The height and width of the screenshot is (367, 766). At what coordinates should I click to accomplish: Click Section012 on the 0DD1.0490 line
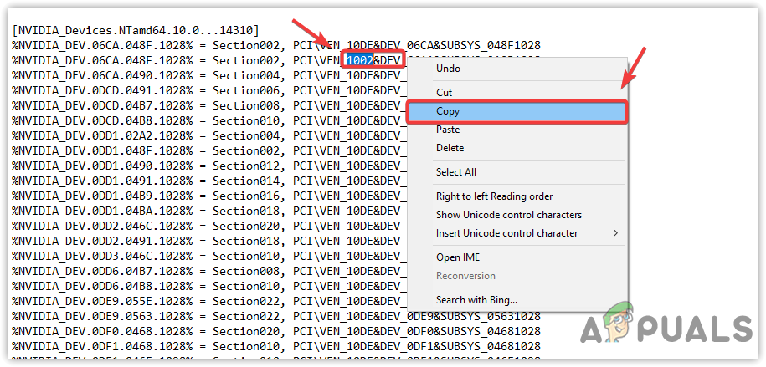246,166
